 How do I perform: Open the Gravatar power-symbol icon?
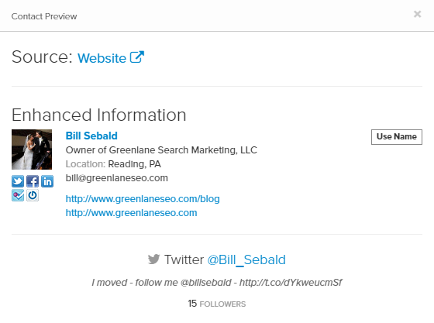click(33, 195)
